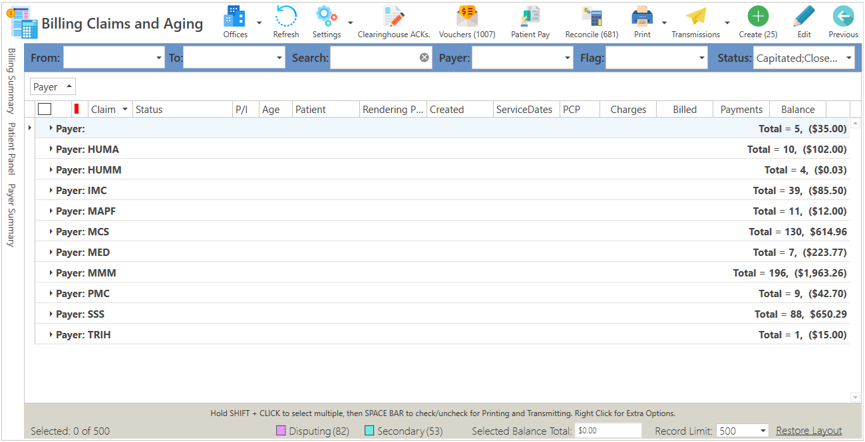The height and width of the screenshot is (442, 865).
Task: Sort by the Charges column header
Action: (x=628, y=110)
